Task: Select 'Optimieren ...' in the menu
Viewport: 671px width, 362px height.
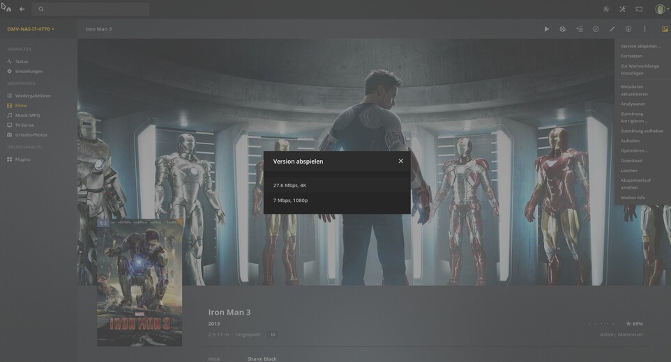Action: tap(634, 150)
